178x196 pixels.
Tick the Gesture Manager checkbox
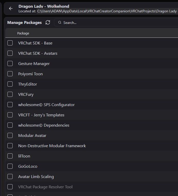tap(10, 63)
